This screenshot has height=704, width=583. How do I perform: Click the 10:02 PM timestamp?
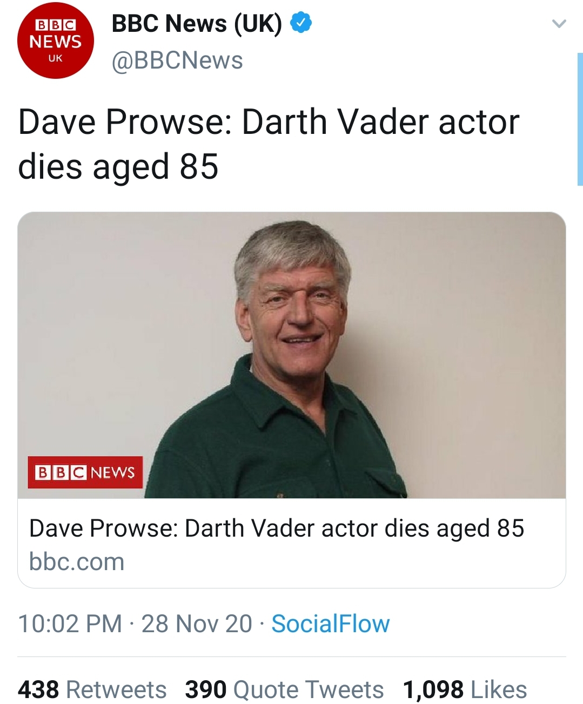coord(70,624)
